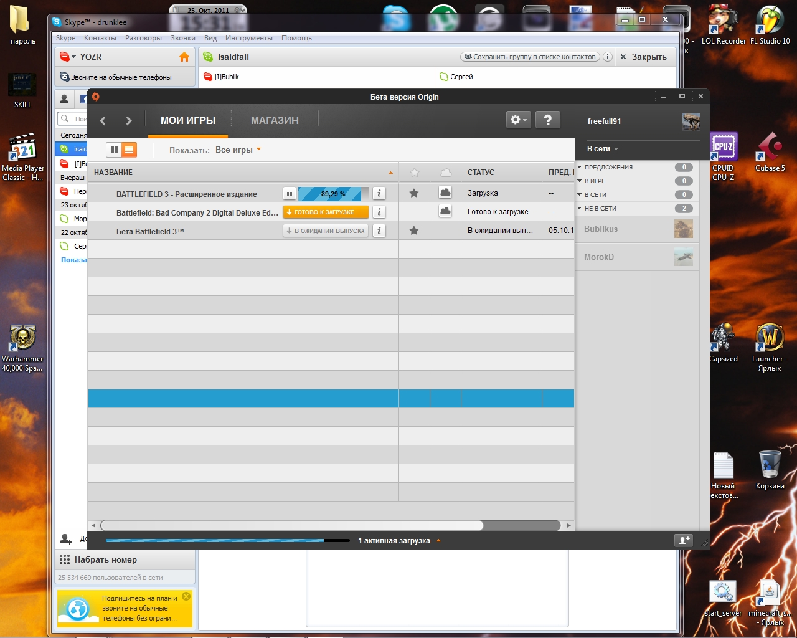The height and width of the screenshot is (638, 797).
Task: Sort by the favorites star column header
Action: coord(415,173)
